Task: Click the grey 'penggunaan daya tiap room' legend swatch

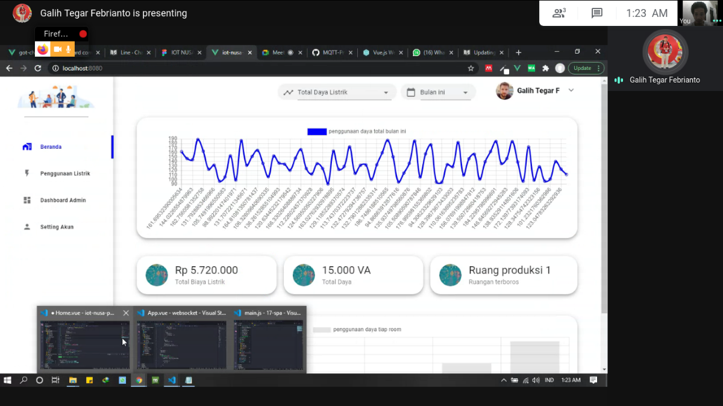Action: point(322,329)
